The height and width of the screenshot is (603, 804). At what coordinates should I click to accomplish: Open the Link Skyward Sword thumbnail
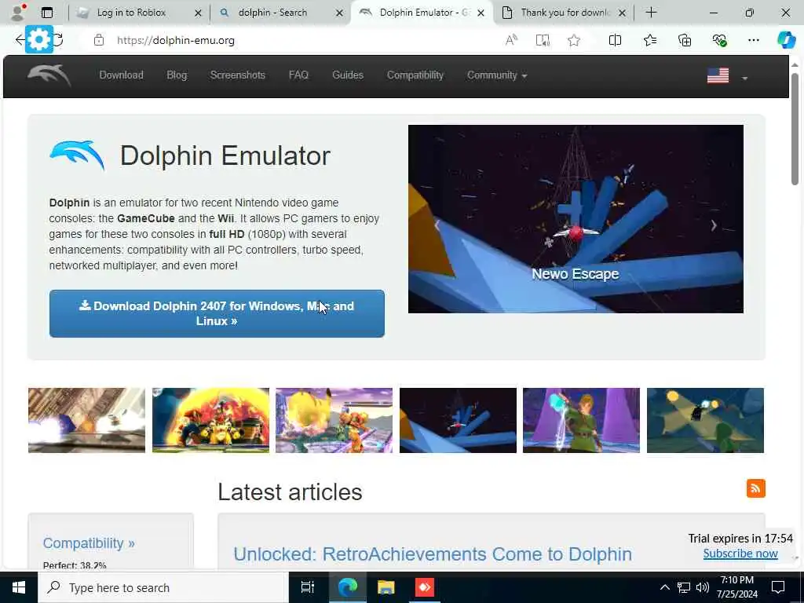click(x=582, y=420)
